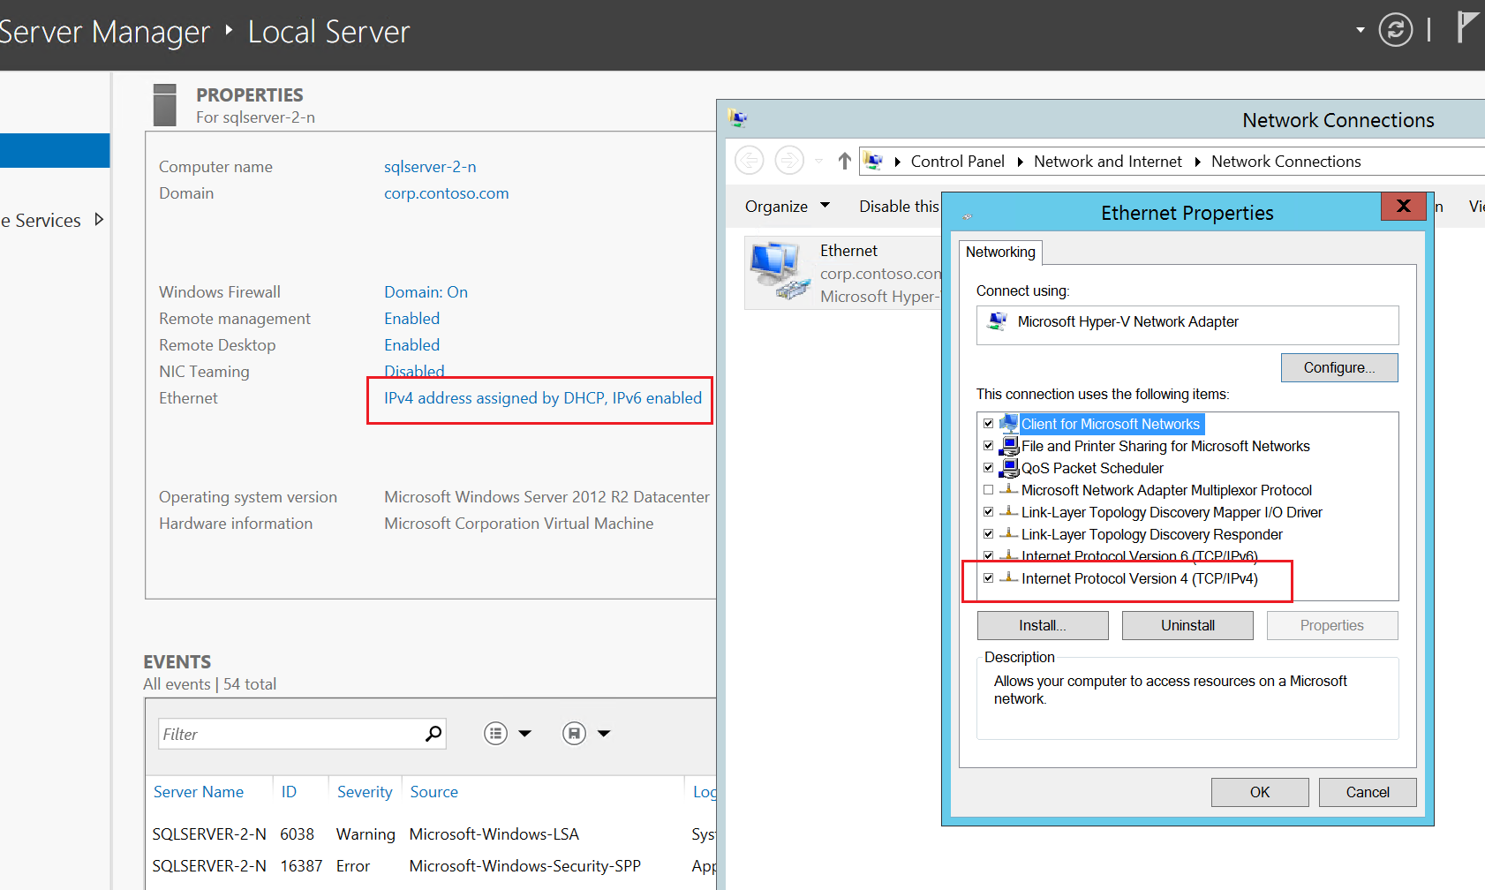Click the Configure... button
The image size is (1485, 890).
coord(1338,368)
